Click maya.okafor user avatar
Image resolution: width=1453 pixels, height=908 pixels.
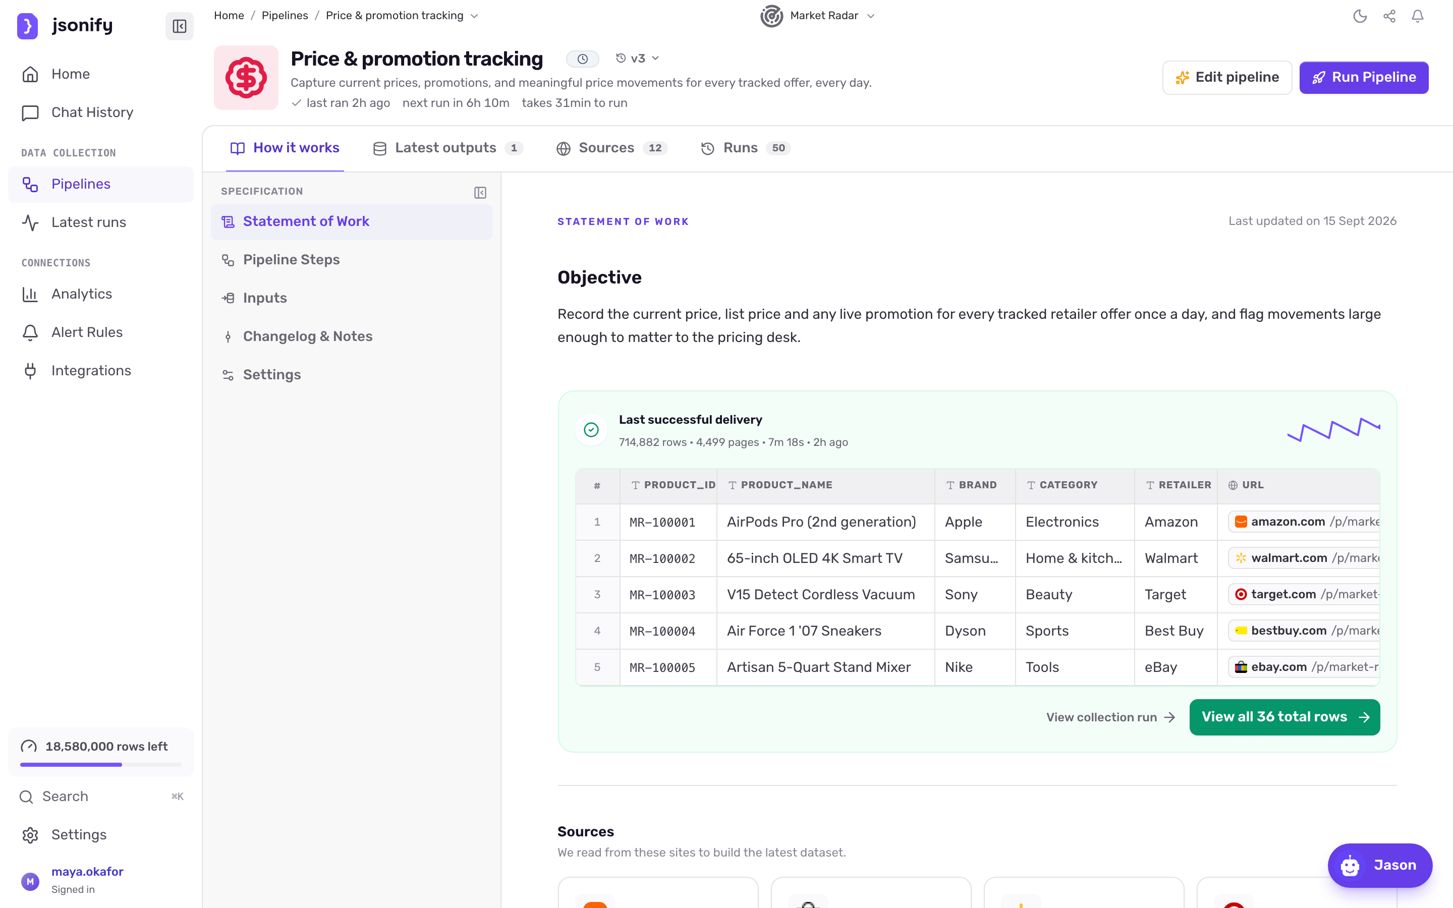point(30,882)
